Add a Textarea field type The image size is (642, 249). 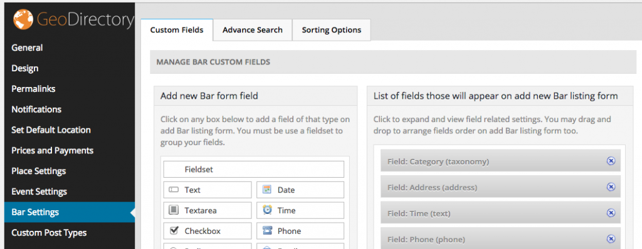point(207,211)
